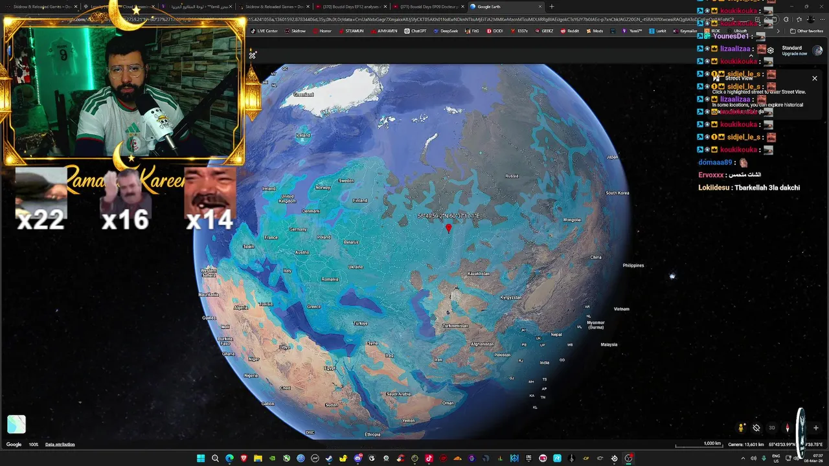Open Windows taskbar search
Screen dimensions: 829x466
[215, 458]
